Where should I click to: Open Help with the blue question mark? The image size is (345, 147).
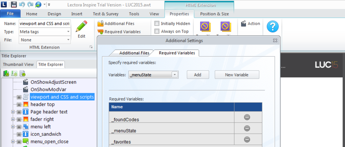click(x=272, y=27)
